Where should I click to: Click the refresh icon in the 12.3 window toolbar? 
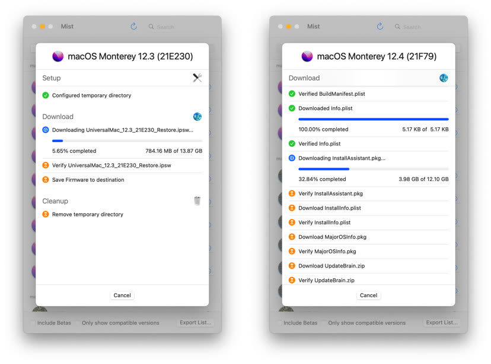pos(133,26)
